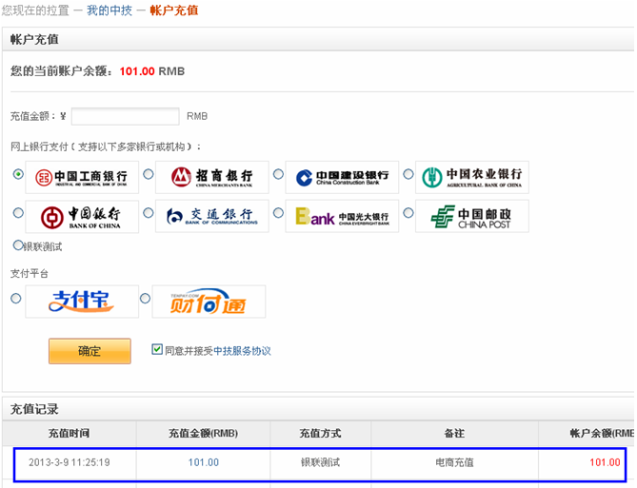Click the 银联测试 cell in the record row
This screenshot has width=637, height=488.
320,462
